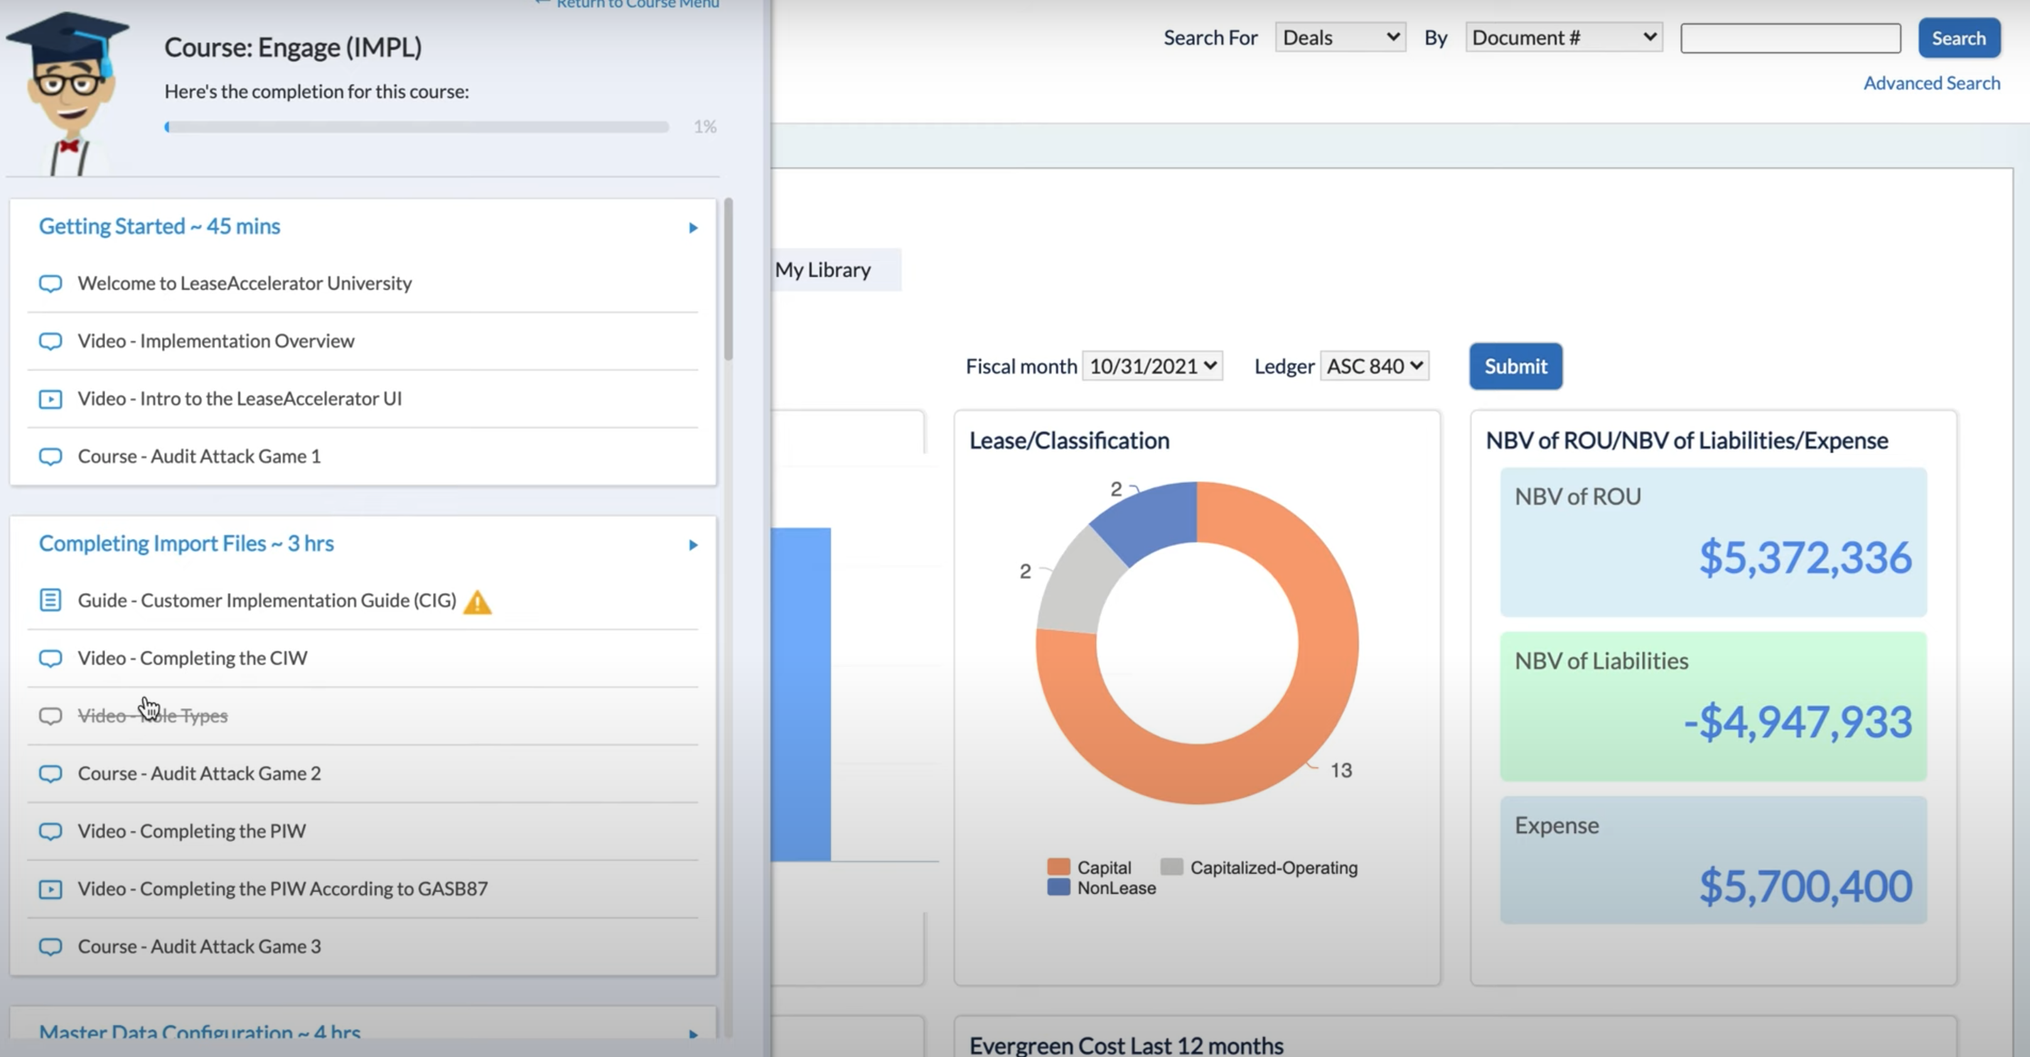Click the chat icon beside Video - Implementation Overview
2030x1057 pixels.
(50, 341)
